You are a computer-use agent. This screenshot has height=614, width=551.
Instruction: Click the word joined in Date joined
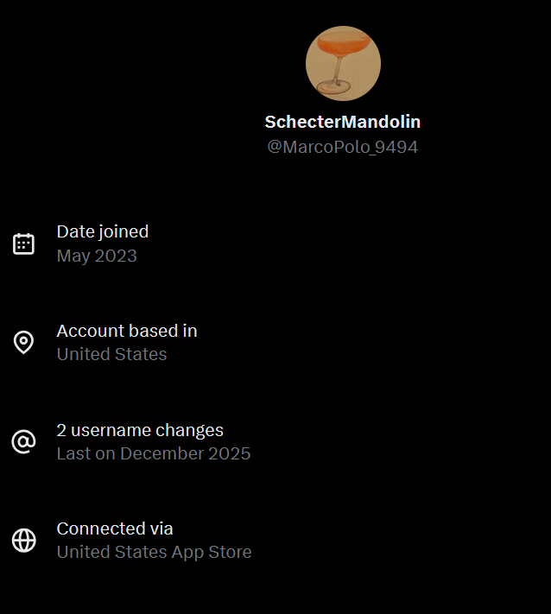coord(123,231)
